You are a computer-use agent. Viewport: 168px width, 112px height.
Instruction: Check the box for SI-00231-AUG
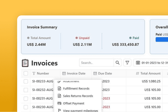click(26, 99)
